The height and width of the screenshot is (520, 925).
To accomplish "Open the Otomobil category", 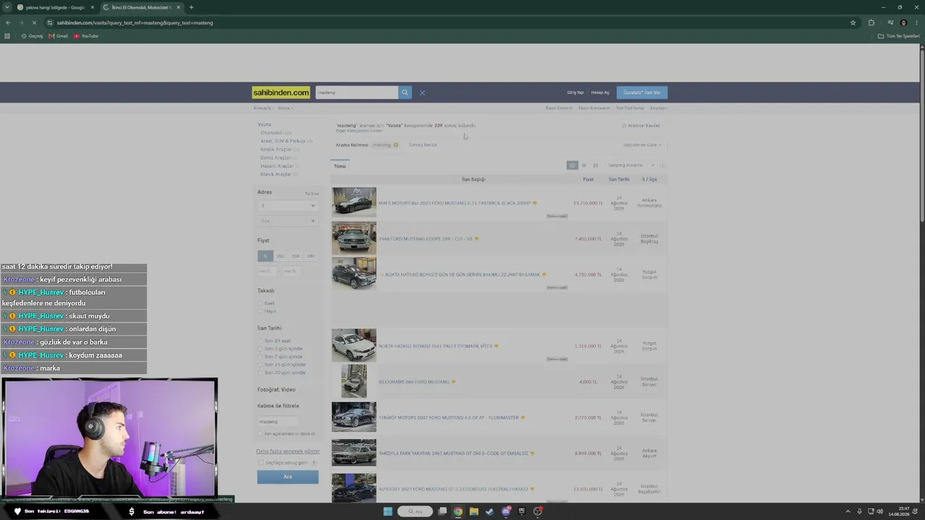I will (271, 133).
